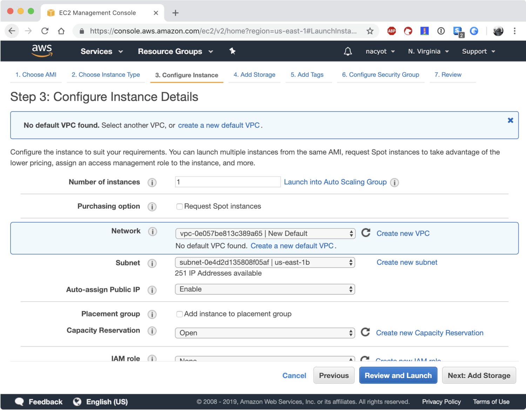Click the browser address bar URL
Image resolution: width=526 pixels, height=410 pixels.
[x=223, y=31]
